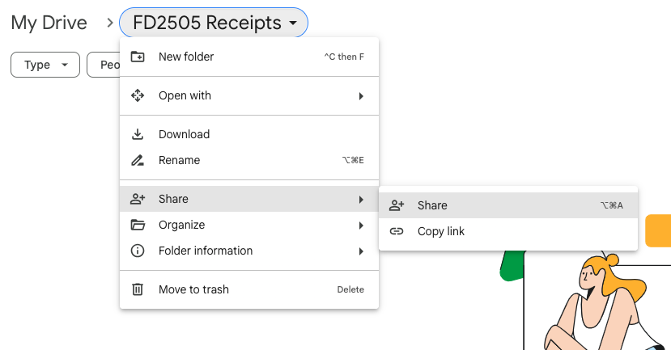Click the Copy link chain icon
The width and height of the screenshot is (671, 350).
(x=397, y=231)
